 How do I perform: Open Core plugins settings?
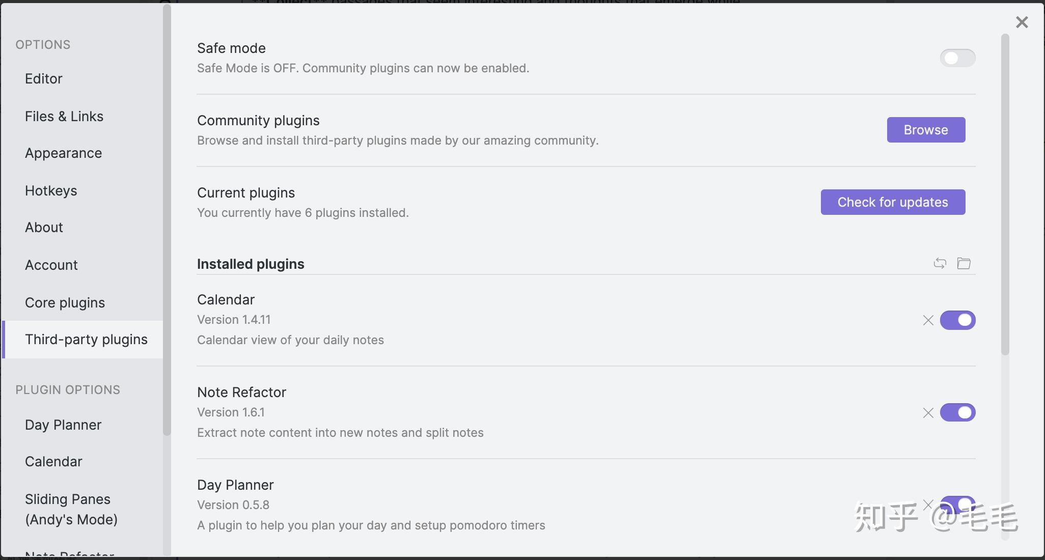point(65,303)
